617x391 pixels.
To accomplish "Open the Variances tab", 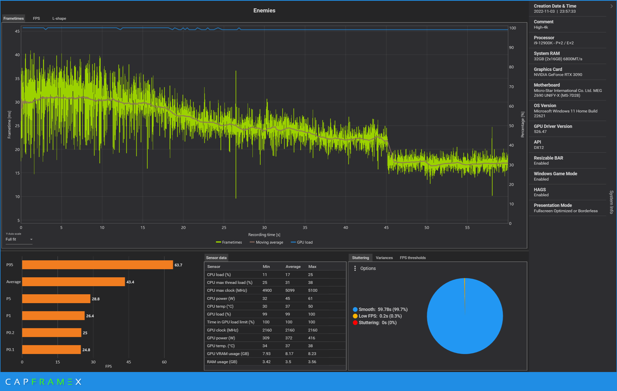I will click(384, 258).
